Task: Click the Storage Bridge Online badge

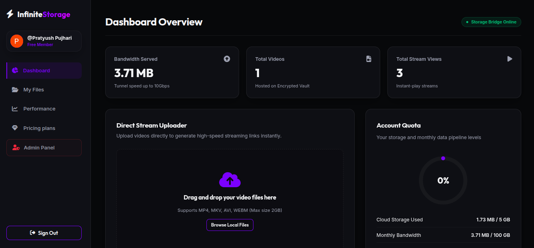Action: point(491,22)
